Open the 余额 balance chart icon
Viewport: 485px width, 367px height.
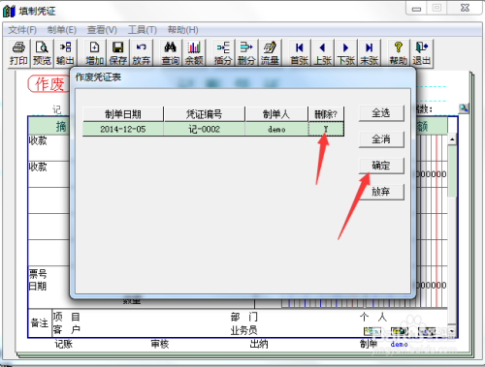(x=194, y=53)
